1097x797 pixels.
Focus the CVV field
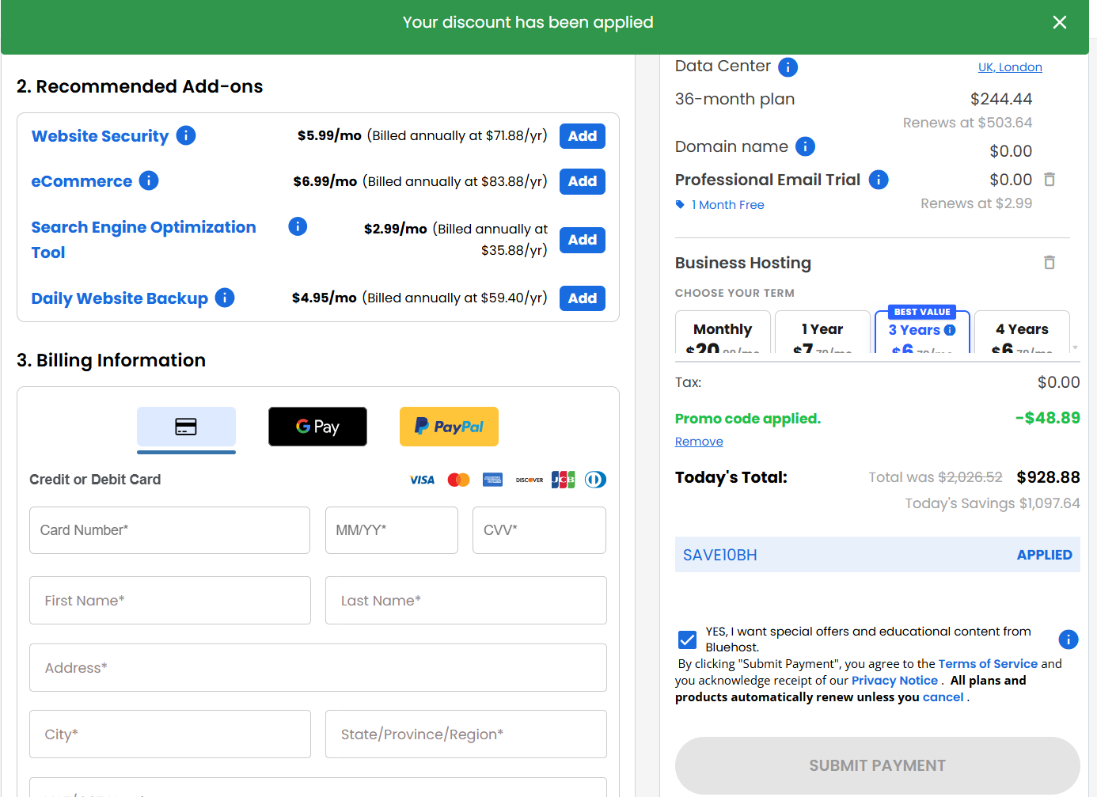tap(539, 530)
